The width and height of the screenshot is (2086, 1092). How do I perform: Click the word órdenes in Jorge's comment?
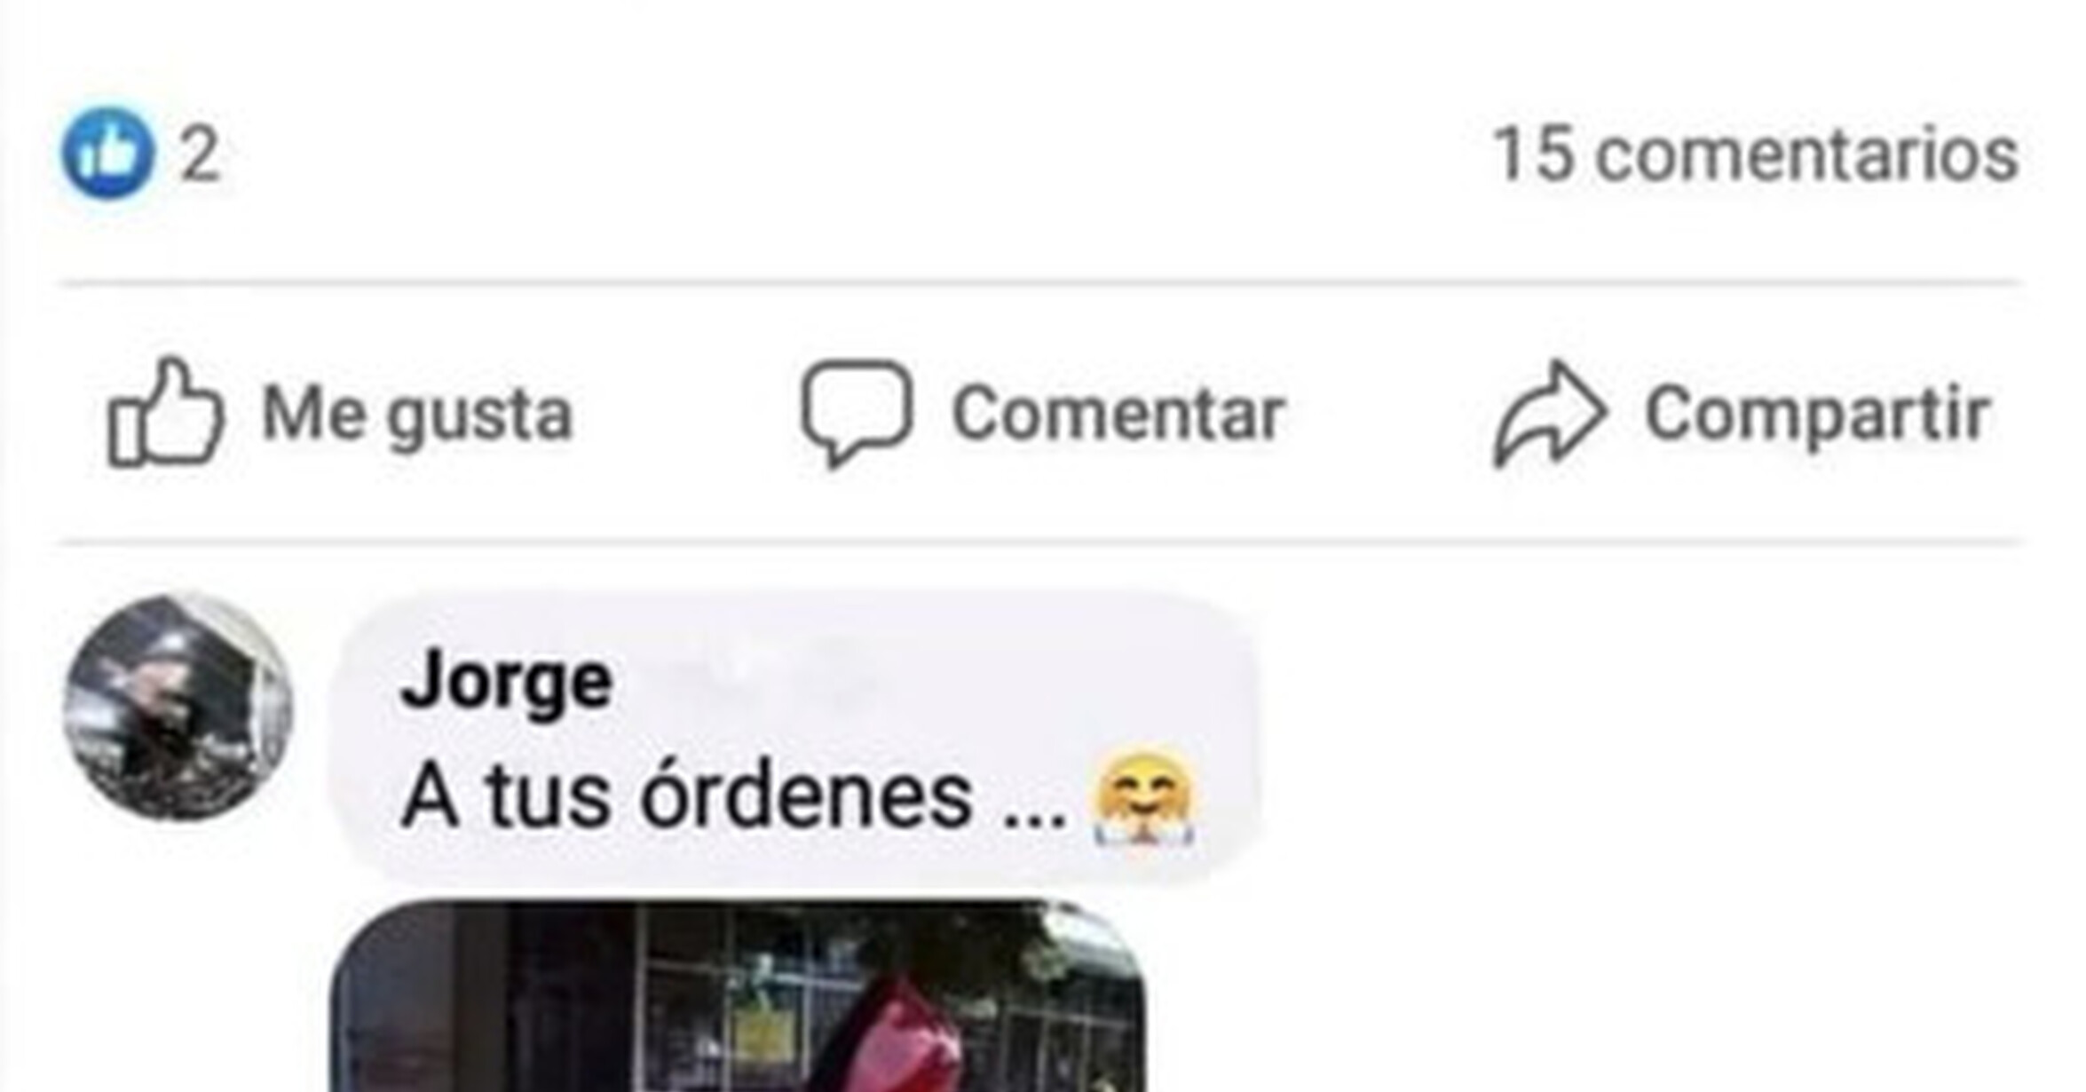coord(807,796)
